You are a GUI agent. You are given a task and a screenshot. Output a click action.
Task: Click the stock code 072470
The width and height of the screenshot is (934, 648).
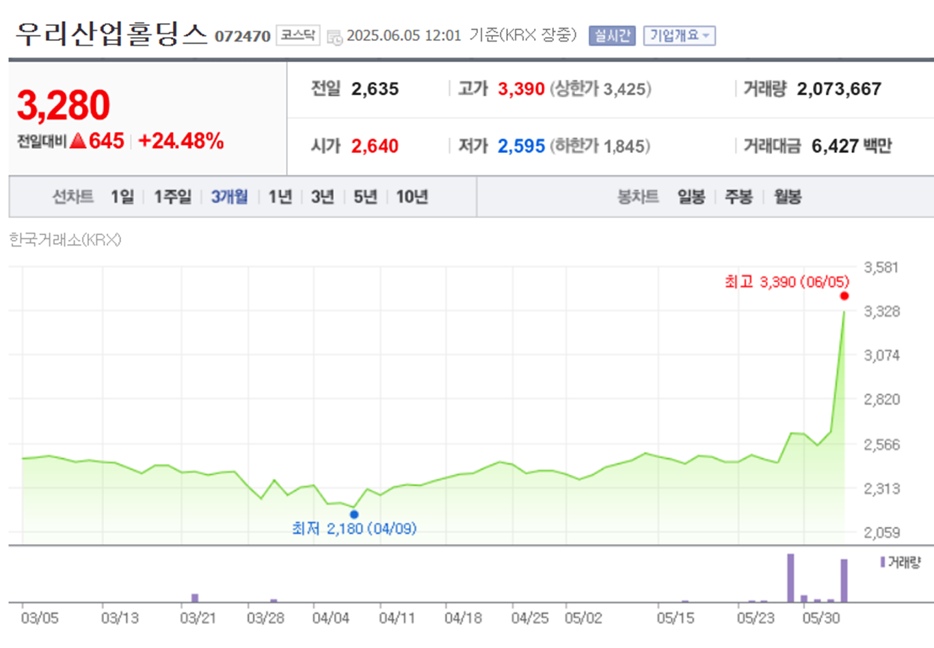243,36
